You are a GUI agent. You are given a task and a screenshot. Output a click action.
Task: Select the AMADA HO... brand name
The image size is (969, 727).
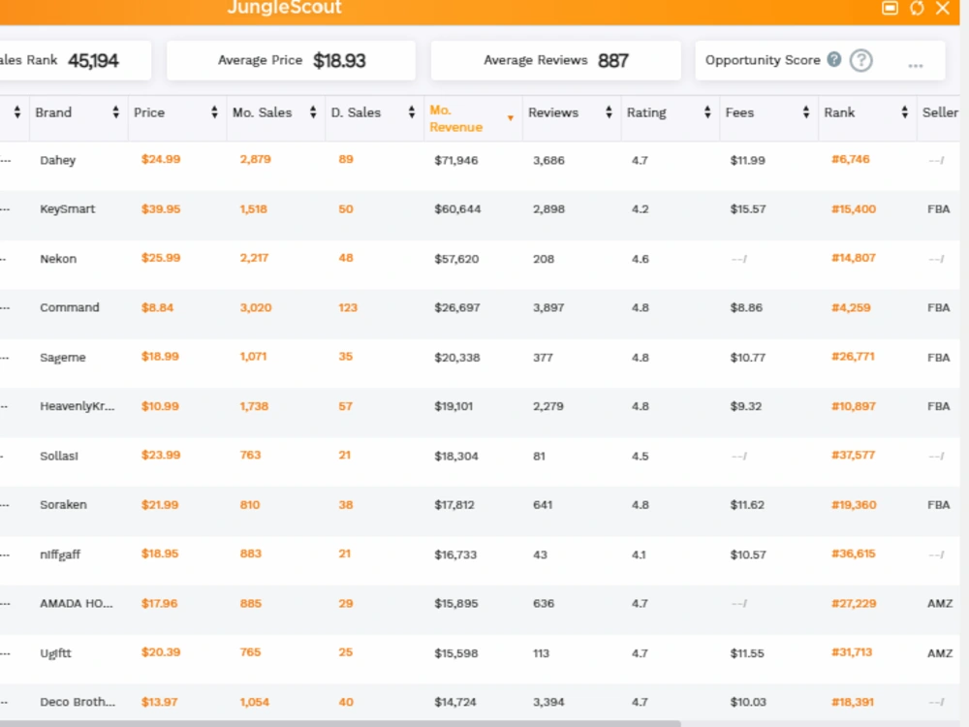76,603
